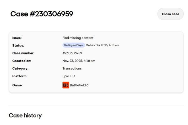Click the status timestamp On Nov. 23, 2025
Viewport: 188px width, 125px height.
[102, 45]
